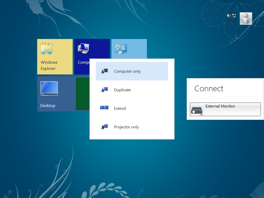Click the "Windows Explorer" tile label
The height and width of the screenshot is (198, 264).
49,65
